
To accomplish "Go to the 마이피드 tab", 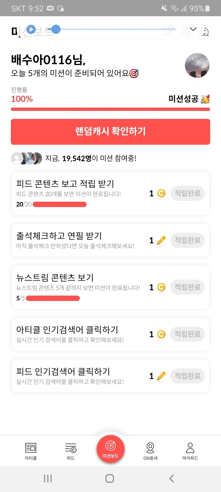I will click(190, 451).
